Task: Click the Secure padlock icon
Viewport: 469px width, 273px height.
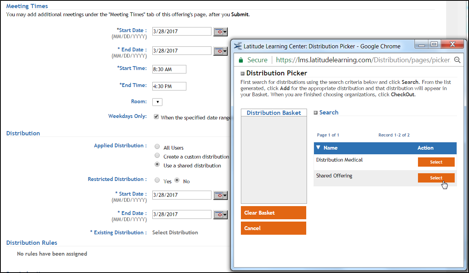Action: point(241,60)
